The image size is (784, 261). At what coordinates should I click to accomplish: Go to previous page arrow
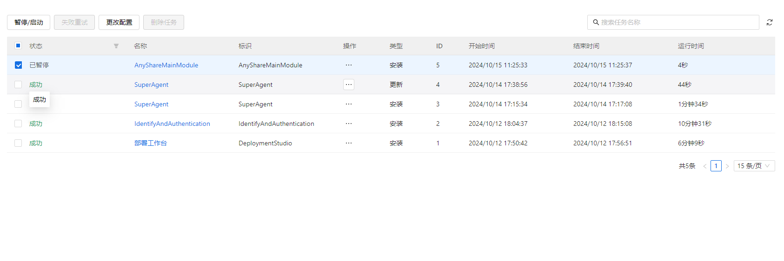(x=705, y=166)
